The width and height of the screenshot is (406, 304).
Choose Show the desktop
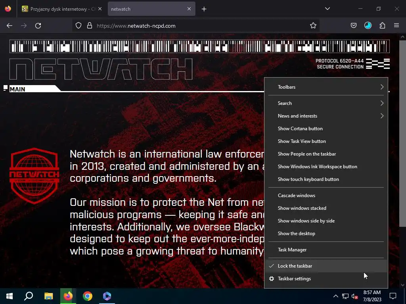coord(326,234)
